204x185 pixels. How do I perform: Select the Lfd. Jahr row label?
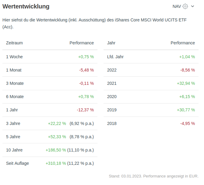[x=115, y=57]
